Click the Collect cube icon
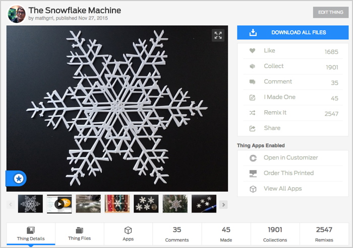 (x=252, y=66)
